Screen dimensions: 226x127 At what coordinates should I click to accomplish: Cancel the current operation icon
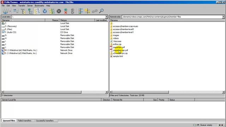(x=59, y=11)
